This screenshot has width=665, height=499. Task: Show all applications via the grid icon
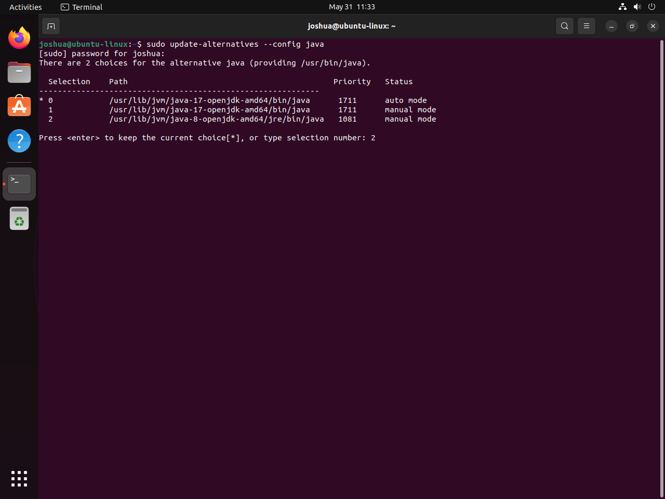[19, 479]
